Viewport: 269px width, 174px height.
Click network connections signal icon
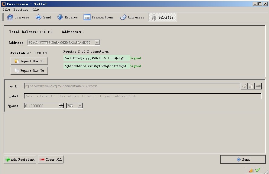[251, 170]
